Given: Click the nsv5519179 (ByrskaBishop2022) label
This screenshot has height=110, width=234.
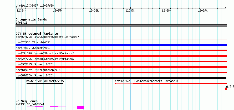Looking at the screenshot, I should 39,70.
